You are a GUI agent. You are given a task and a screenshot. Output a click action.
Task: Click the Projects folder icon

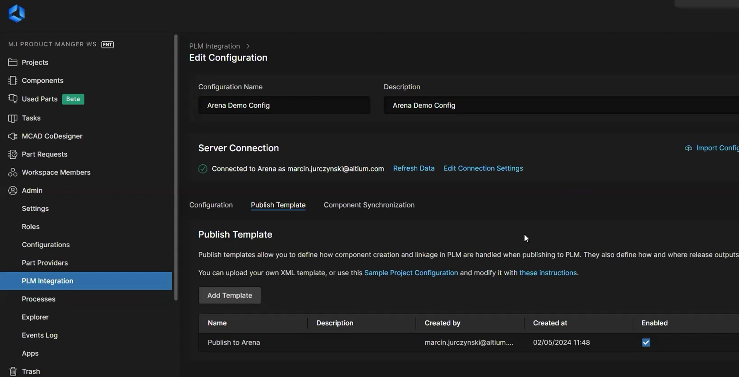[x=13, y=62]
